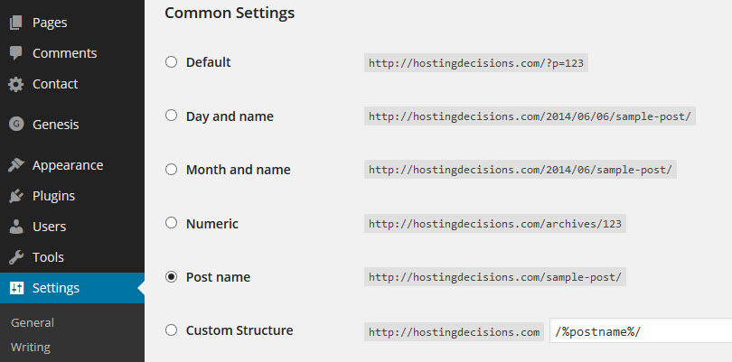732x362 pixels.
Task: Select the Default permalink radio button
Action: click(x=172, y=62)
